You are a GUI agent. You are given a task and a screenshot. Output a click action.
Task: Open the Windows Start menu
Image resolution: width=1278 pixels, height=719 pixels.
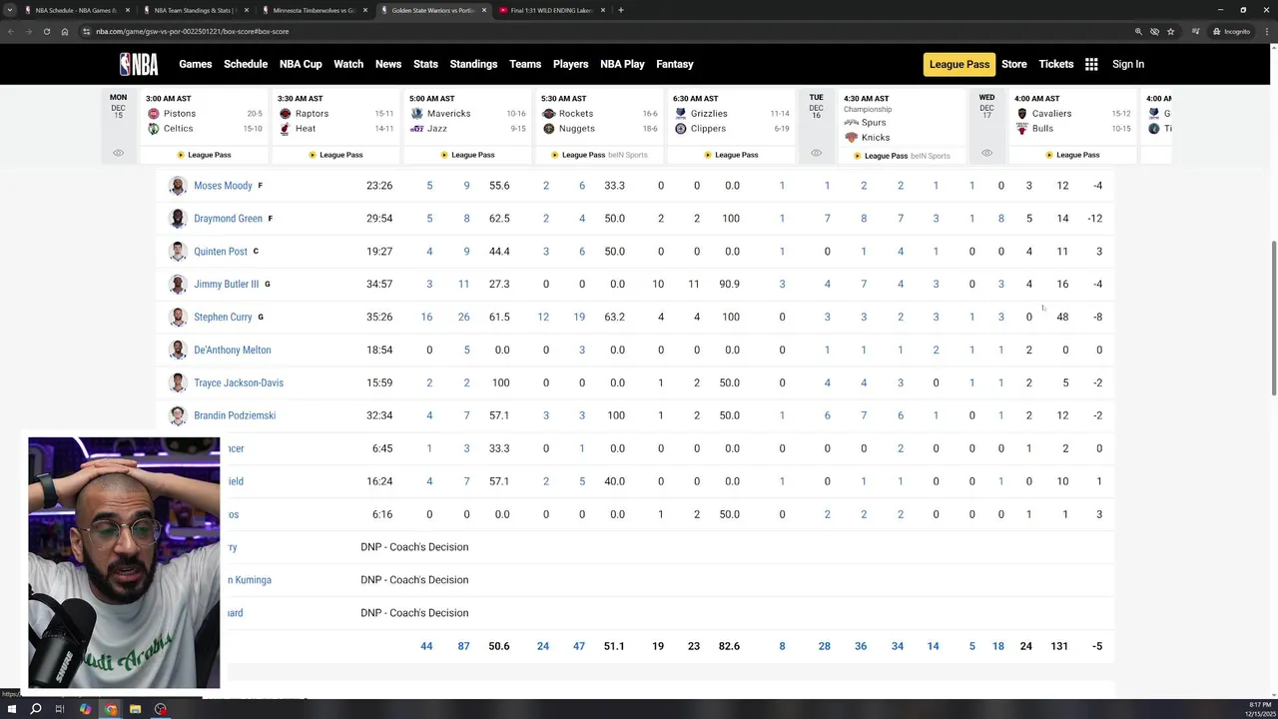tap(11, 709)
